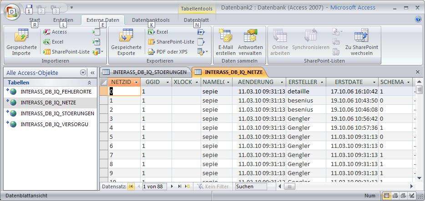
Task: Click the Save icon in quick access toolbar
Action: 29,7
